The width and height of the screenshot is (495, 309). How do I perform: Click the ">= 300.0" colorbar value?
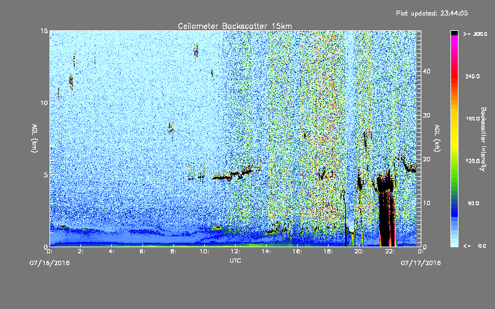(x=475, y=34)
